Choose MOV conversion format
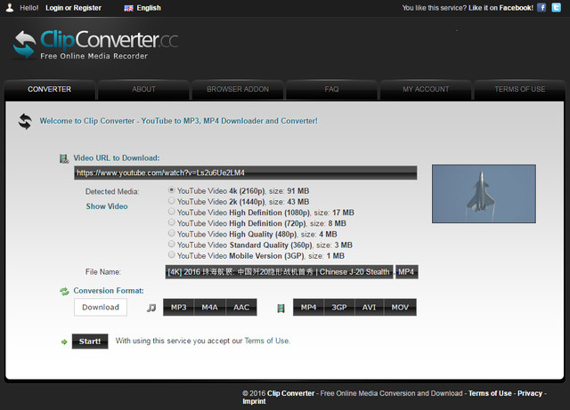Screen dimensions: 570x410 (400, 307)
